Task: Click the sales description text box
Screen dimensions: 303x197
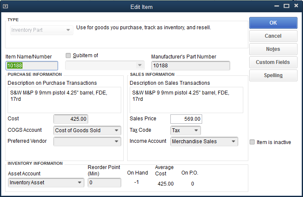Action: point(186,100)
